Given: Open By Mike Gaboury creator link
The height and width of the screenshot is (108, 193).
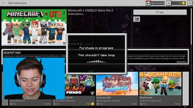Looking at the screenshot, I should 76,14.
